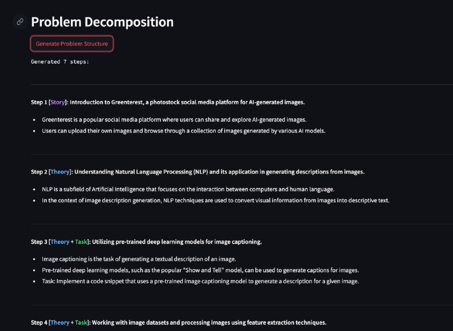453x331 pixels.
Task: Click the green Task tag in Step 3
Action: pos(81,241)
